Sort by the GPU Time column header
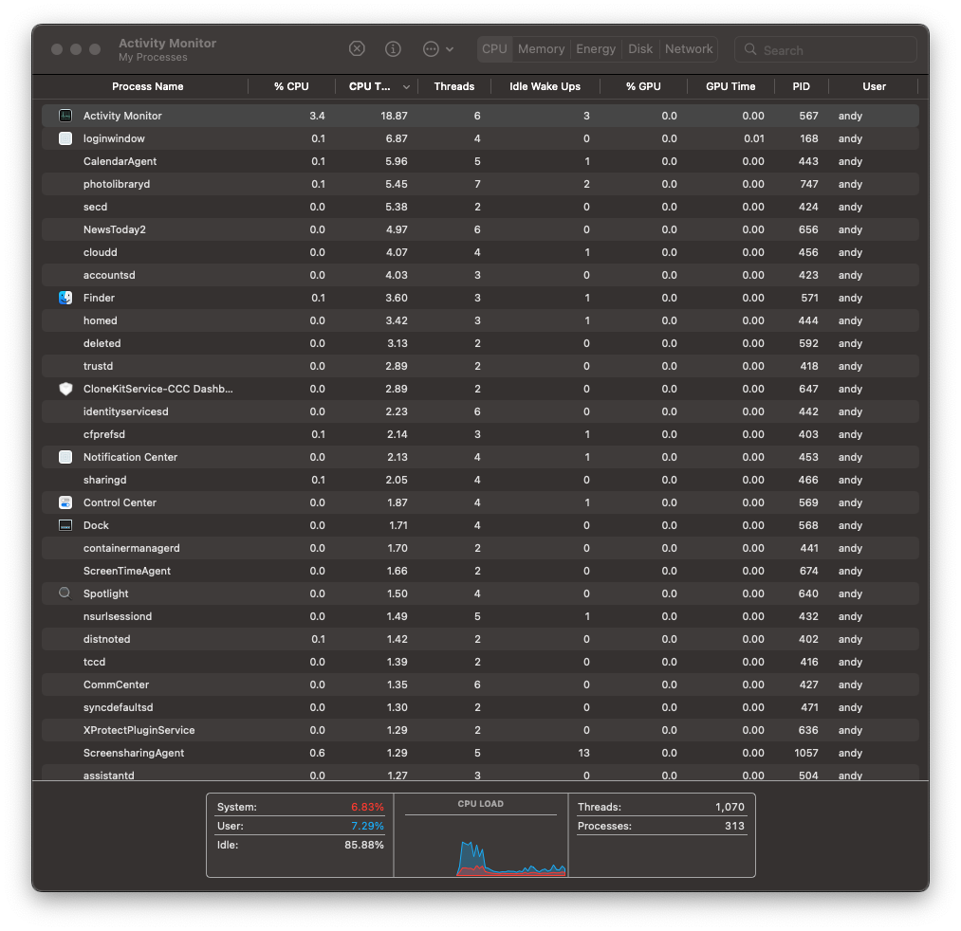The width and height of the screenshot is (961, 931). pyautogui.click(x=730, y=86)
